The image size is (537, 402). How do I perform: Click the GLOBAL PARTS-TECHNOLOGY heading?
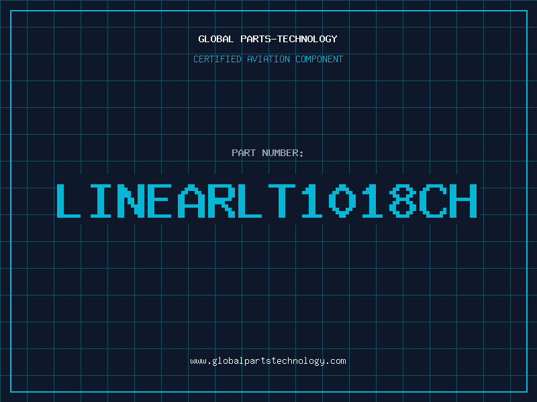(x=268, y=39)
